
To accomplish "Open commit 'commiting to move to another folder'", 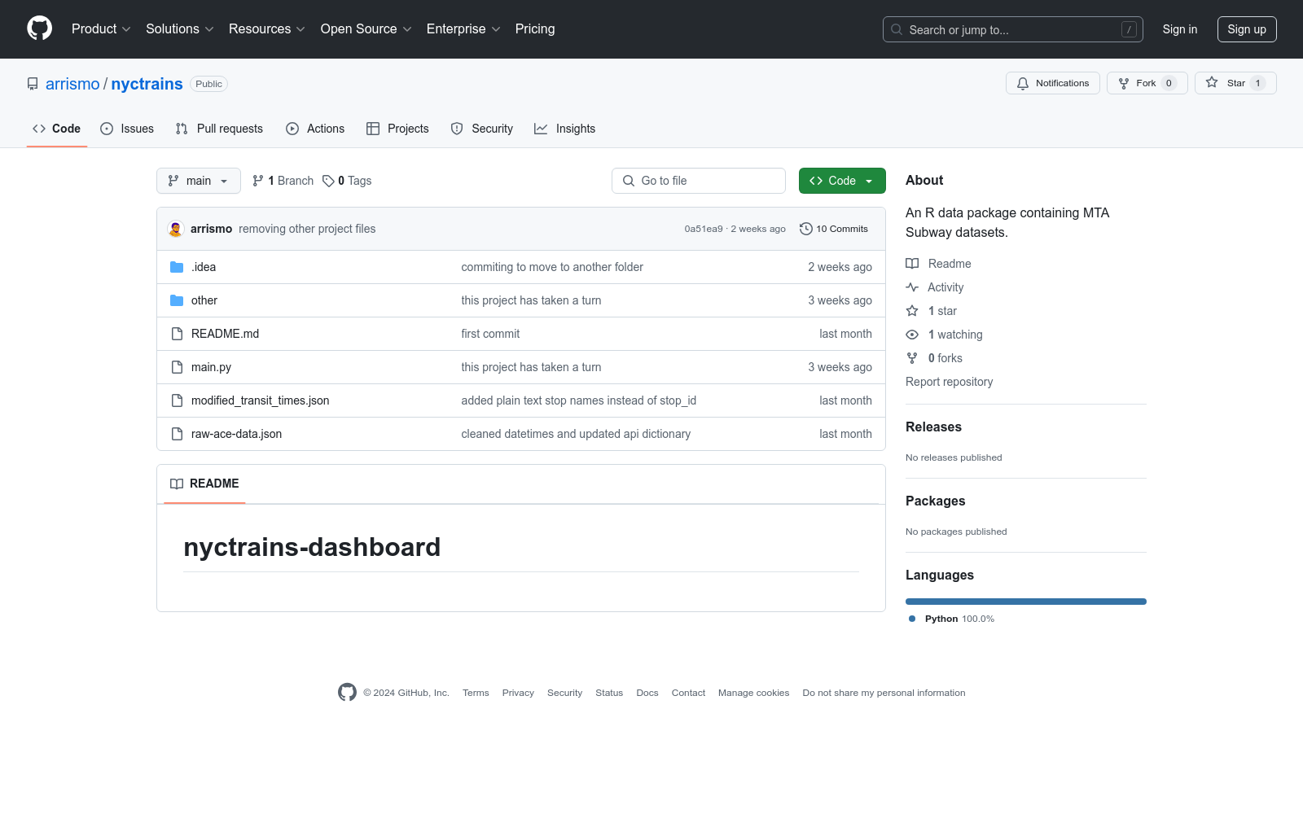I will 552,267.
